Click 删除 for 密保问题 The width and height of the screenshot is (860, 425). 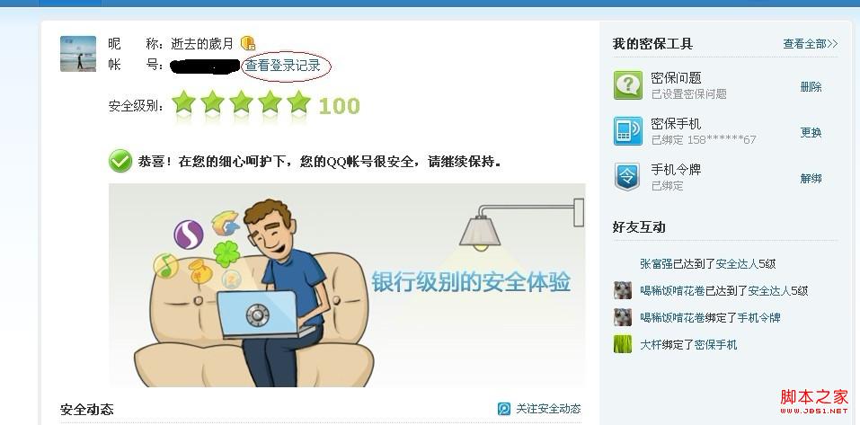point(811,86)
